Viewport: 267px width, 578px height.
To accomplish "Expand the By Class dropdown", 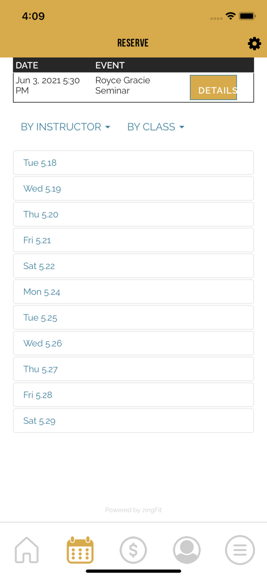I will (156, 127).
